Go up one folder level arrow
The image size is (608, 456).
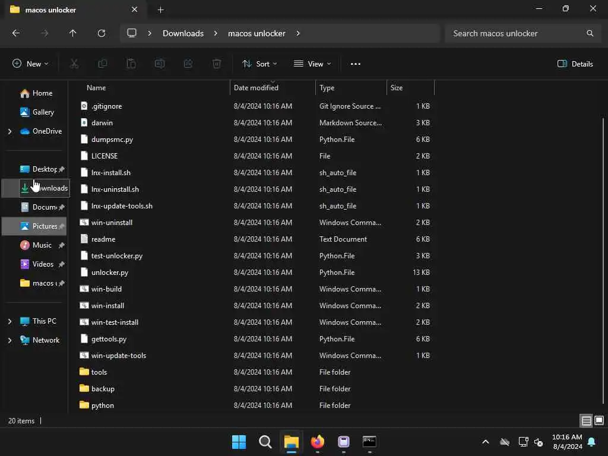point(72,33)
